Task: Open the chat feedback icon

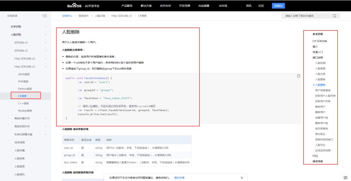Action: 345,177
